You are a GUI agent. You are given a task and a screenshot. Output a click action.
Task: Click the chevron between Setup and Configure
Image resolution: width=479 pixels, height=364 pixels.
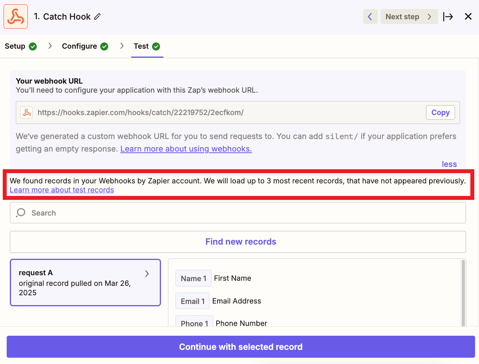(x=50, y=46)
